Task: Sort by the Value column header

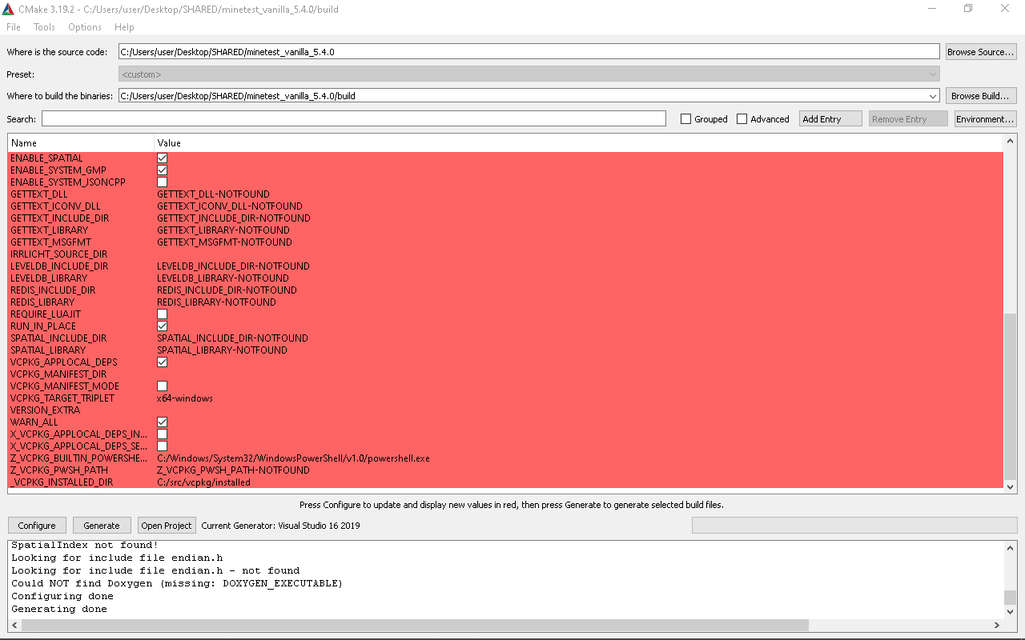Action: pos(578,143)
